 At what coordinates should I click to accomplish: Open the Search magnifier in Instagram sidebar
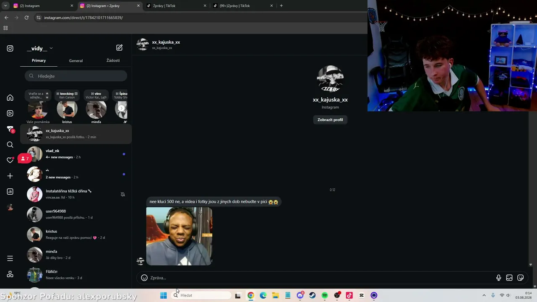pos(10,145)
